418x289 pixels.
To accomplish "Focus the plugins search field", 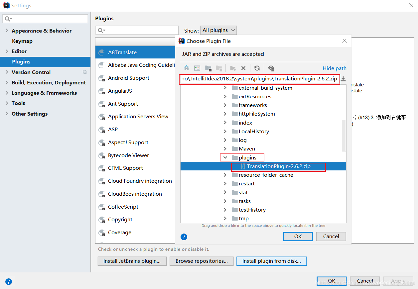I will (137, 31).
